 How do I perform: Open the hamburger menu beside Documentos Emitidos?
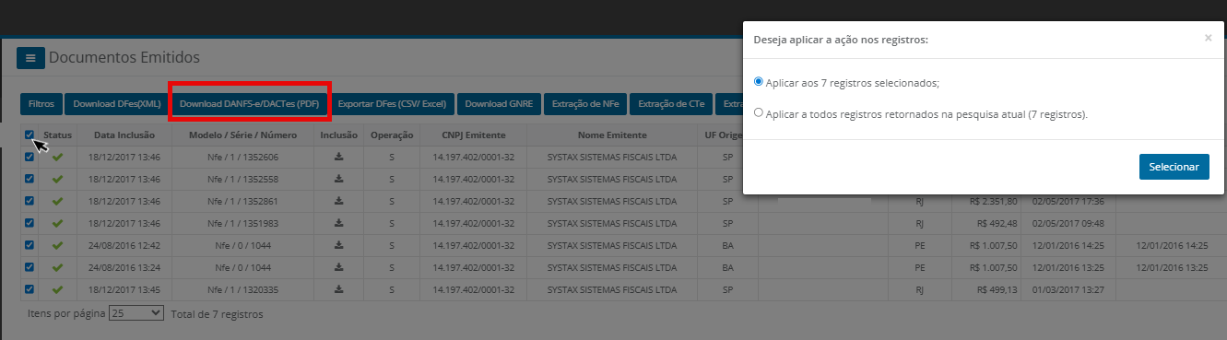click(30, 58)
